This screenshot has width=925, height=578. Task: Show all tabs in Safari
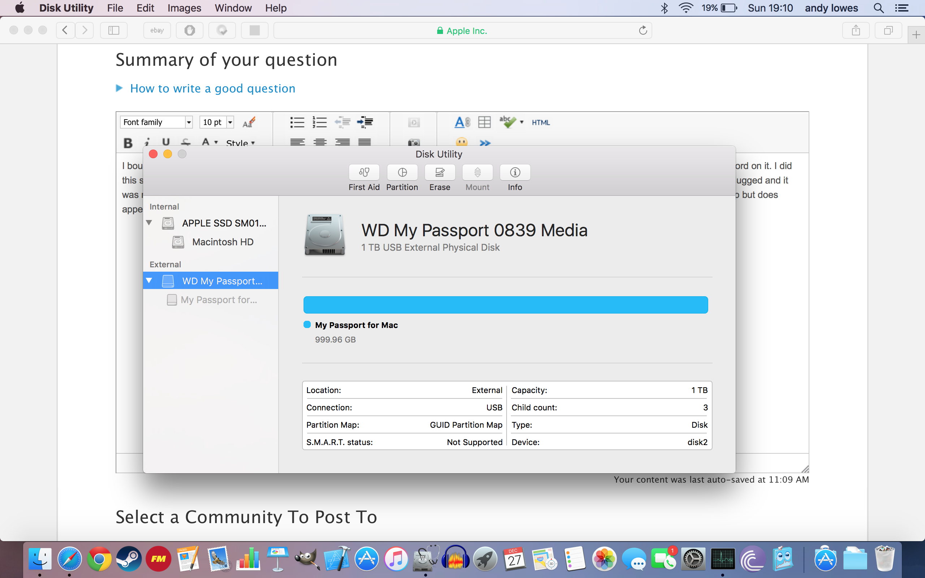tap(888, 30)
